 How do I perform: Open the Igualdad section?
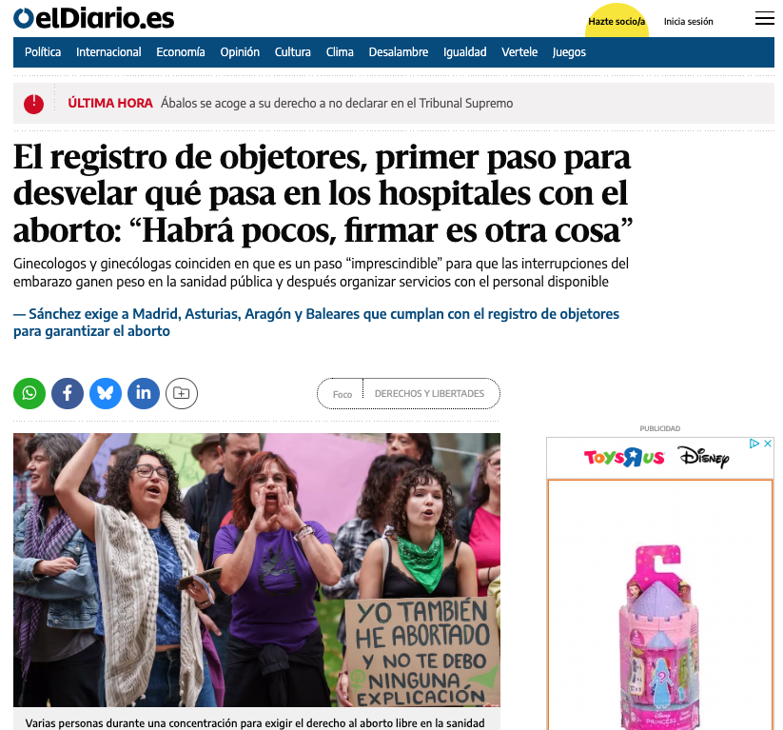click(464, 52)
